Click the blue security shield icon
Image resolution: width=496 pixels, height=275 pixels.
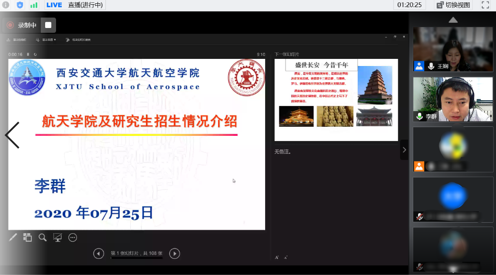[x=20, y=5]
